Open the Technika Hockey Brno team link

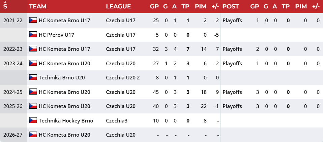point(66,120)
